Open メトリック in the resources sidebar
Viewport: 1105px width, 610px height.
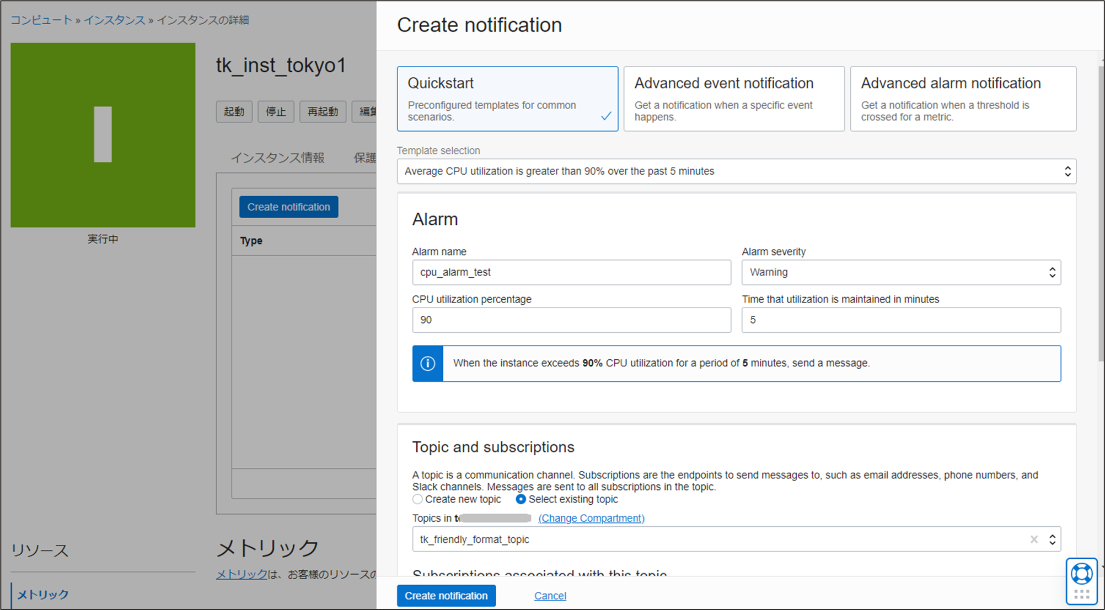tap(43, 594)
